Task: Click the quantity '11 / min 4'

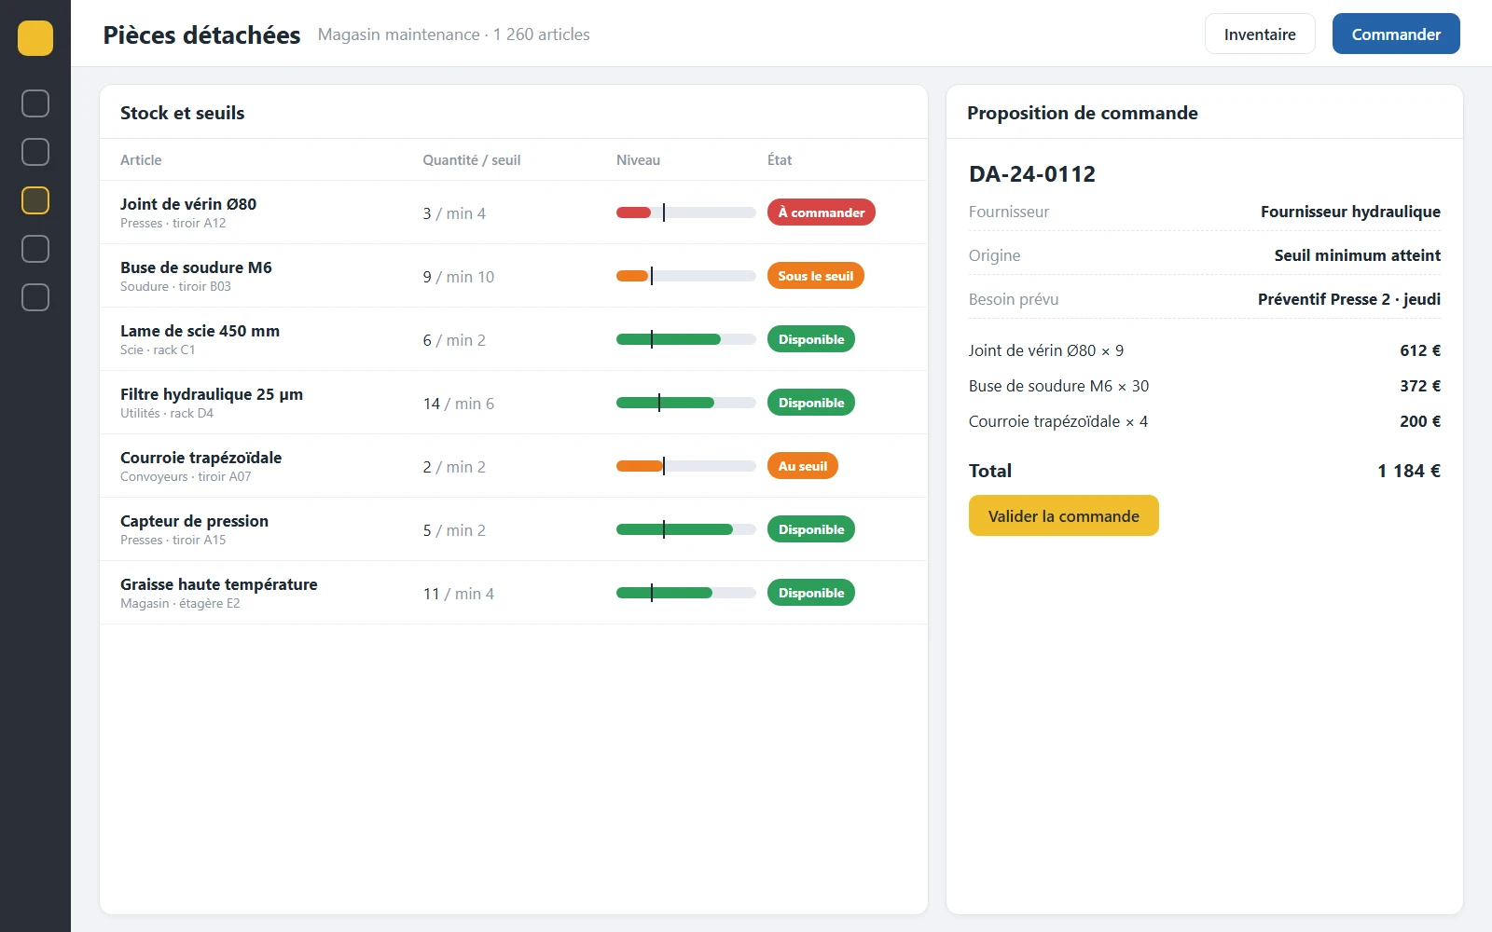Action: 459,594
